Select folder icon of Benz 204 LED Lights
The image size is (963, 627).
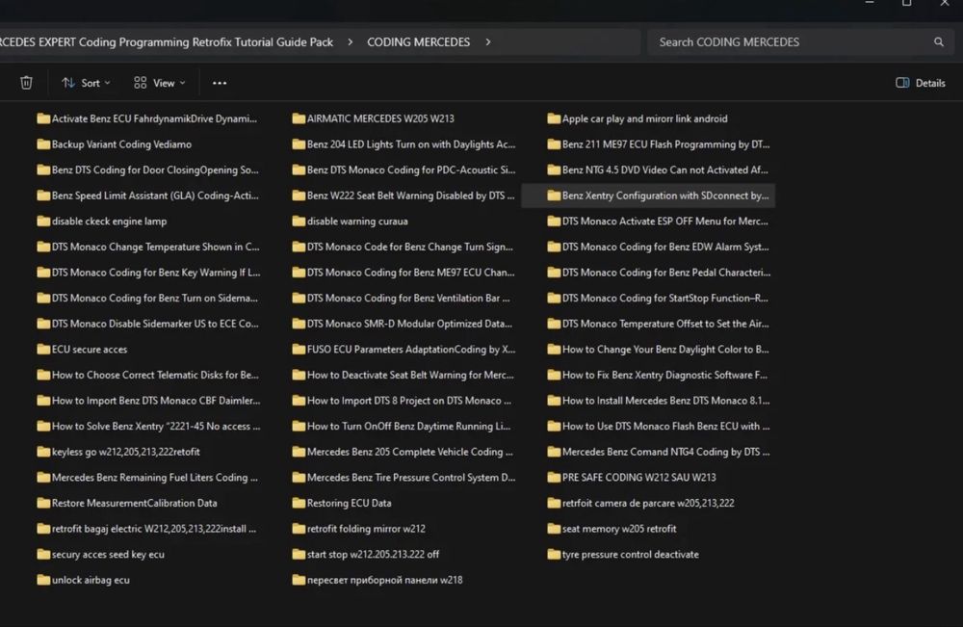(299, 144)
